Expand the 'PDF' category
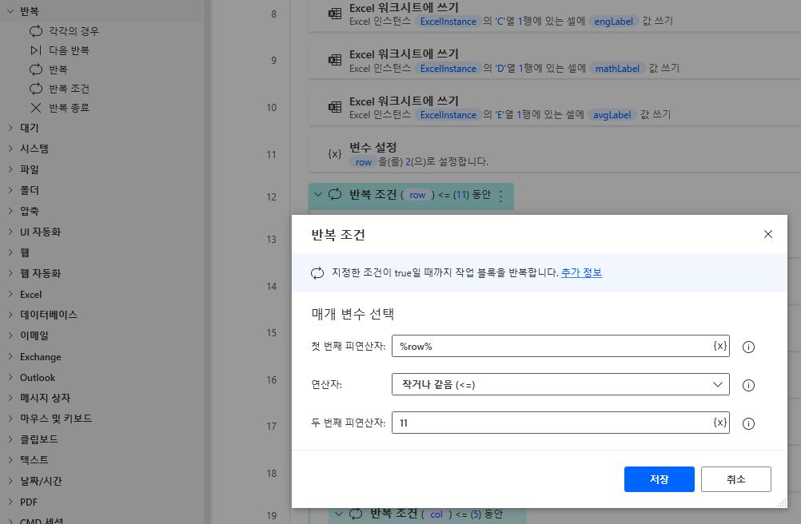The width and height of the screenshot is (801, 524). coord(10,502)
